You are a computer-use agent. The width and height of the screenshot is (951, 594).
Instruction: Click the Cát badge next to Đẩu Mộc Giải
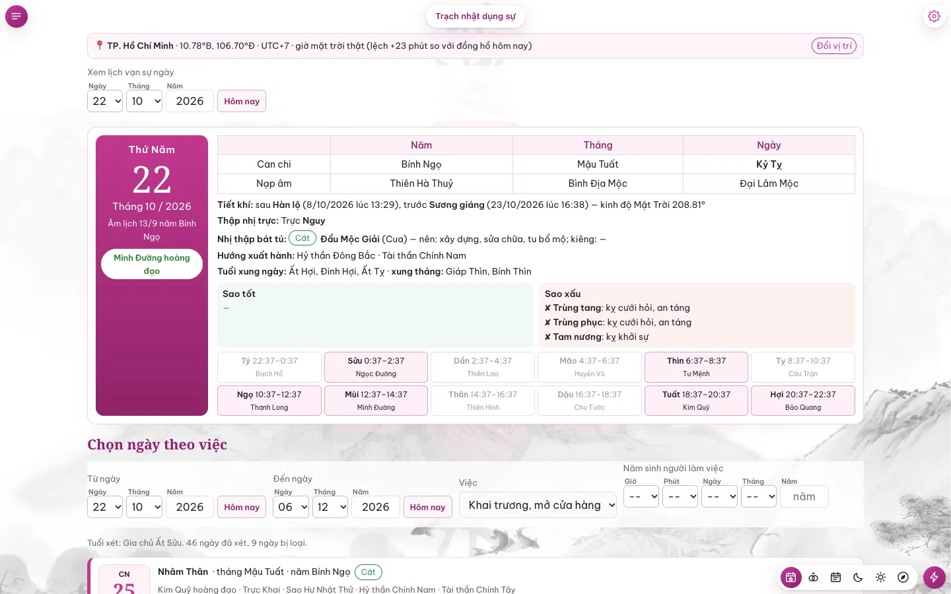coord(302,238)
